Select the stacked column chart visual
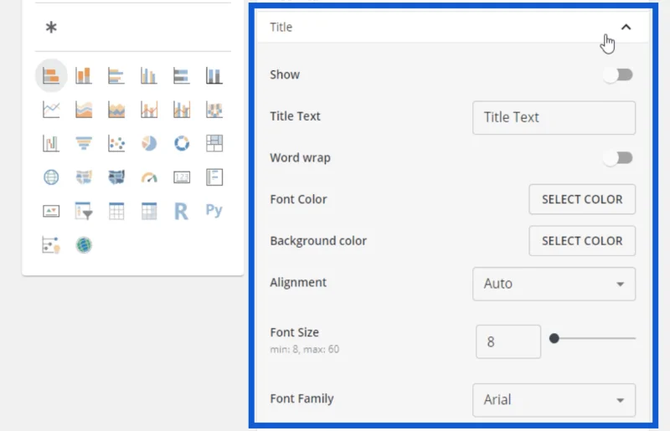670x431 pixels. (x=84, y=76)
